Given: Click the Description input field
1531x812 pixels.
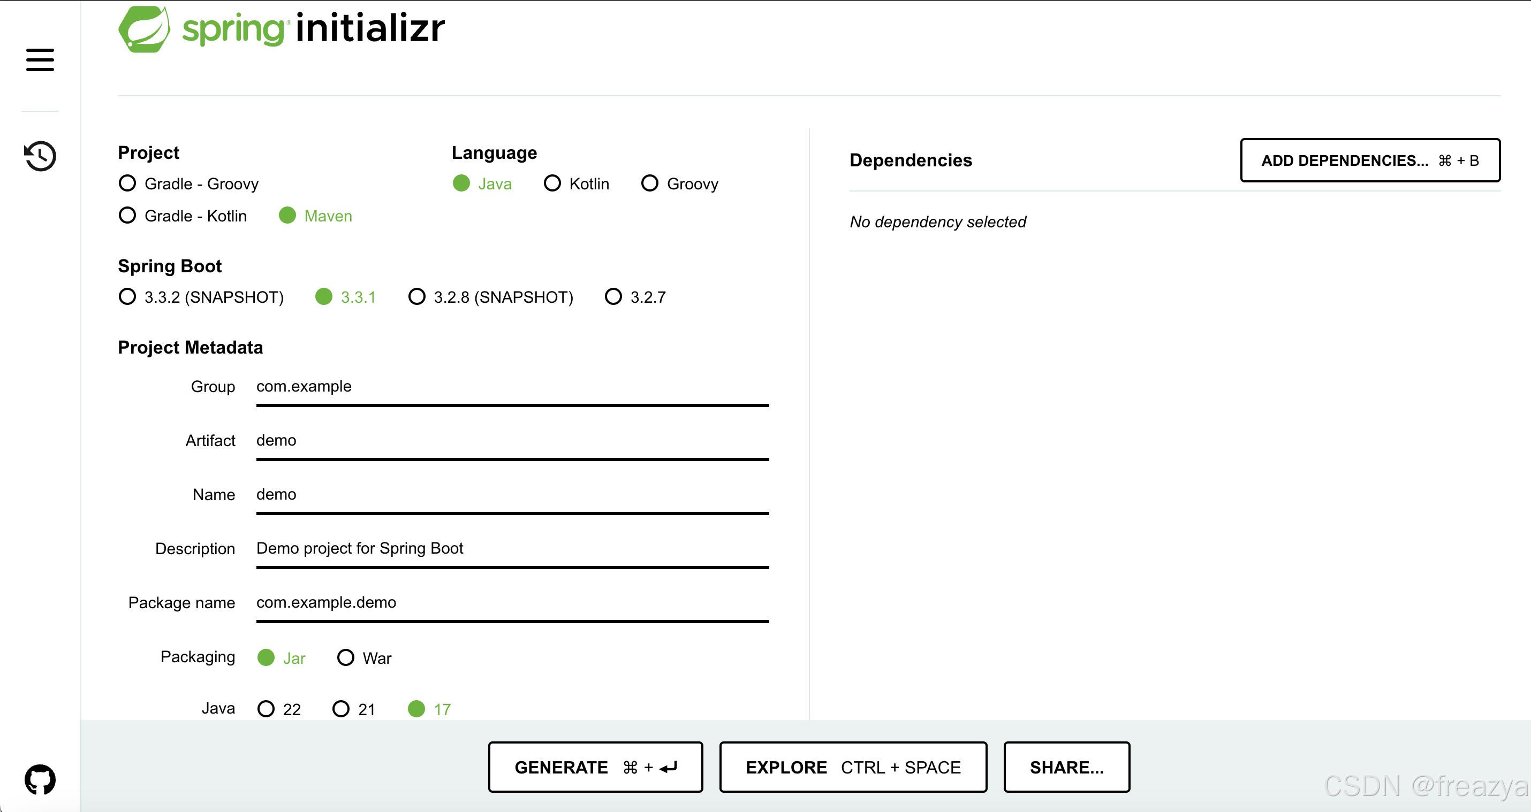Looking at the screenshot, I should 512,549.
